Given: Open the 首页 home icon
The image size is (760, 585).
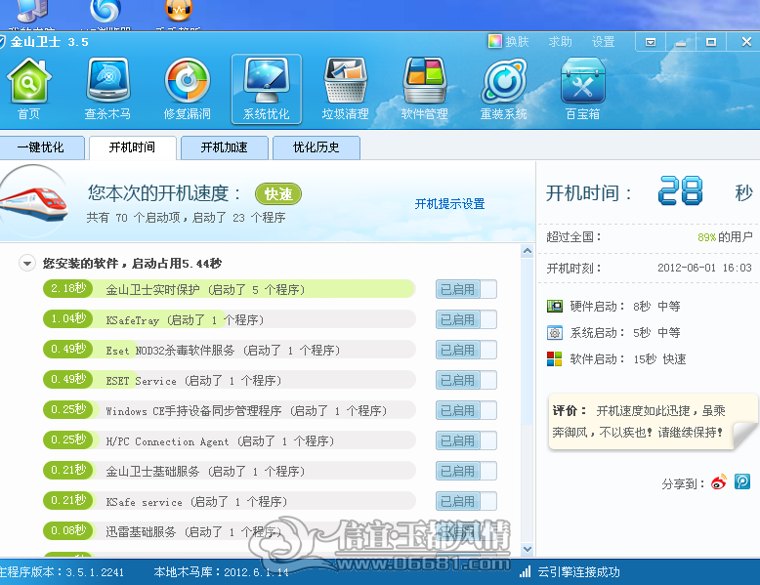Looking at the screenshot, I should pos(28,89).
